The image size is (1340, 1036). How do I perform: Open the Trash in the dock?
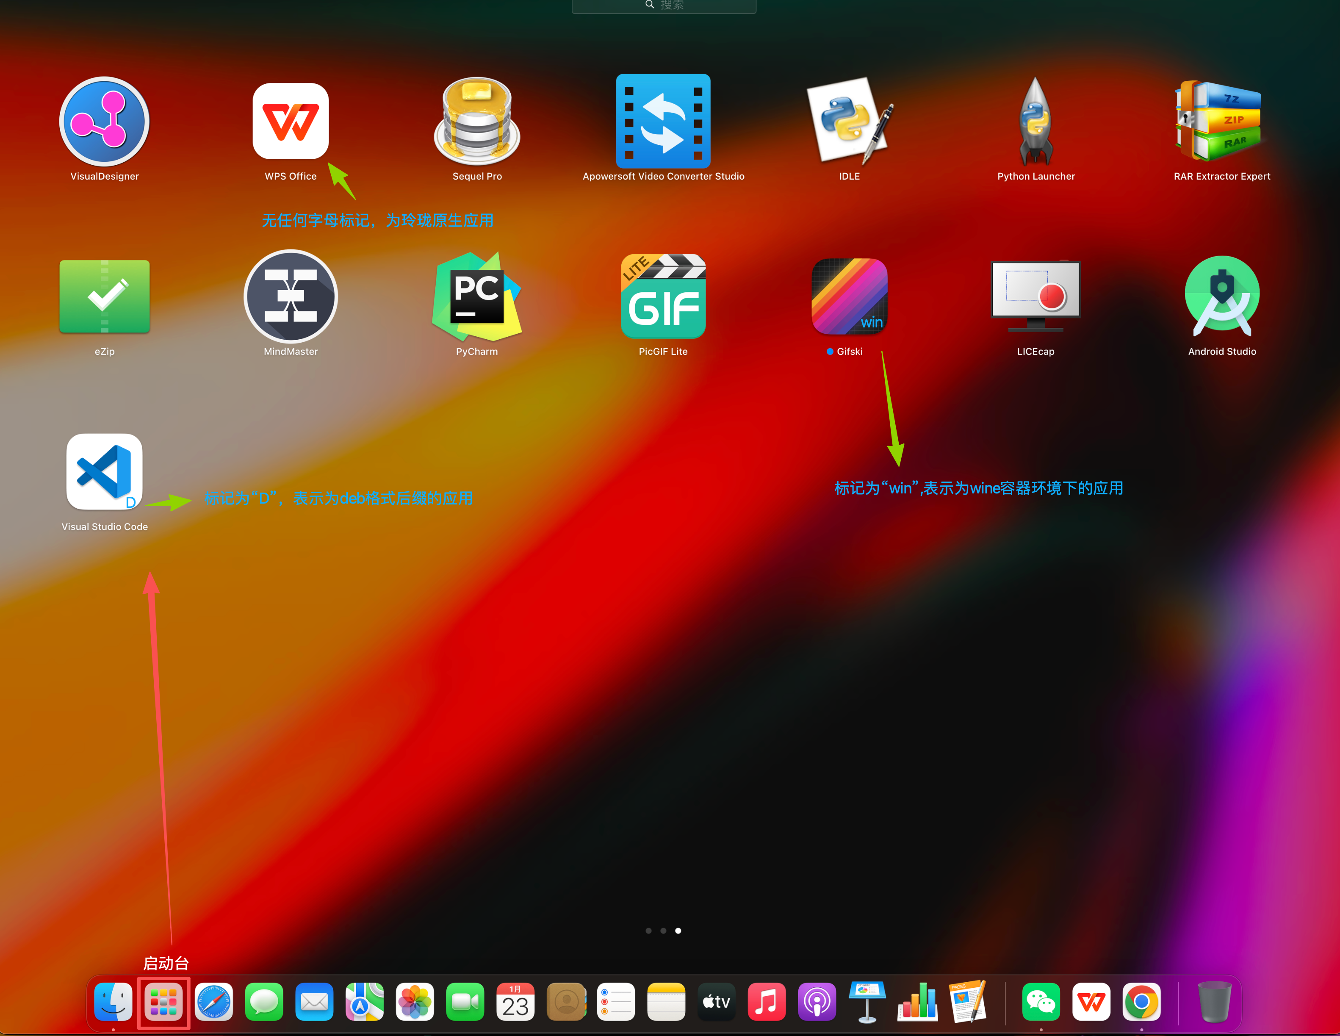(x=1214, y=1002)
